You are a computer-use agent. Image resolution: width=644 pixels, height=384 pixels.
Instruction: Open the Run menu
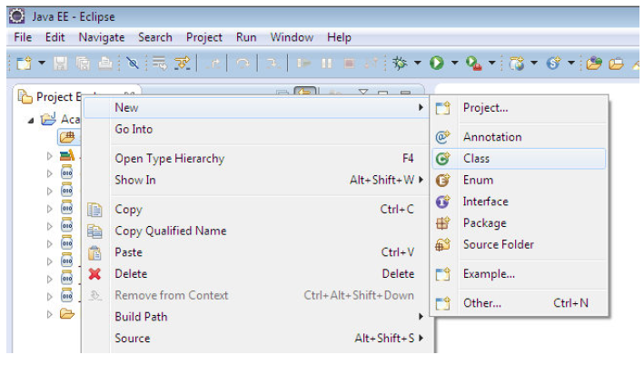[246, 37]
